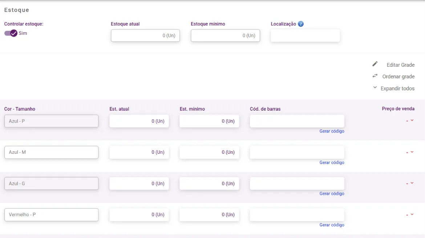The image size is (425, 238).
Task: Generate barcode for Azul - M
Action: point(332,163)
